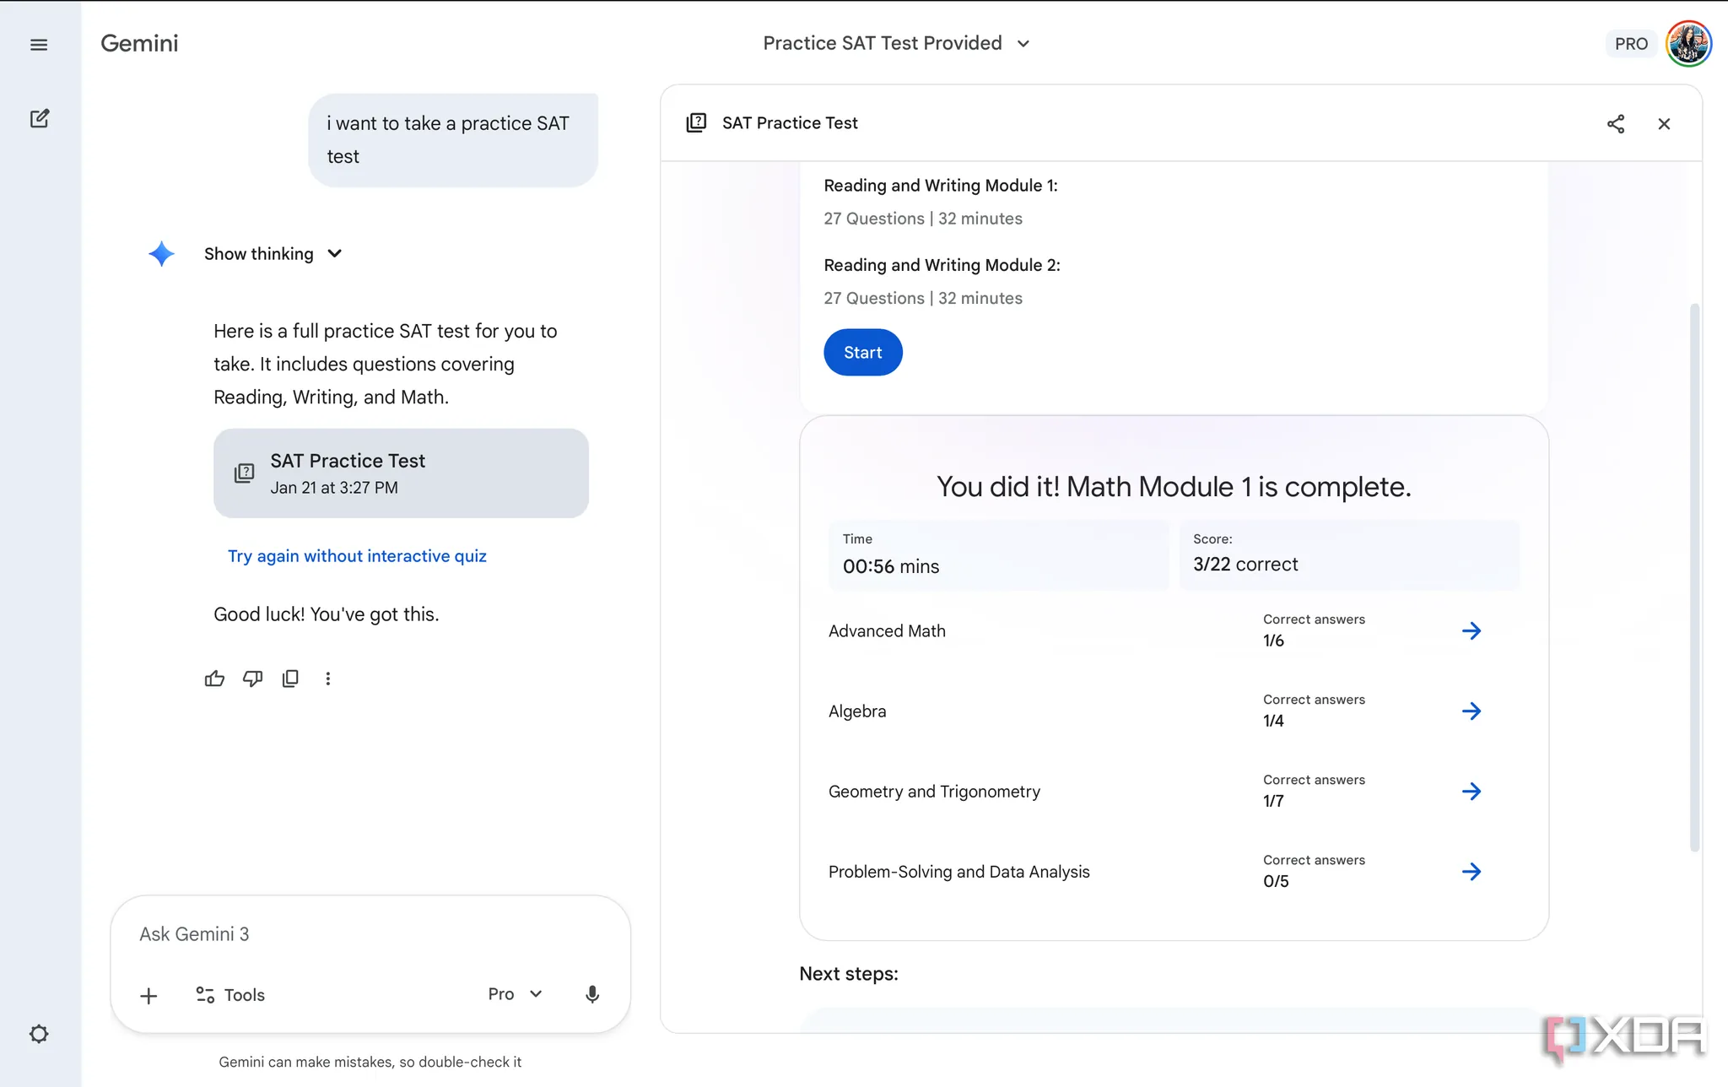View Algebra results via arrow
Screen dimensions: 1728x1087
1471,711
